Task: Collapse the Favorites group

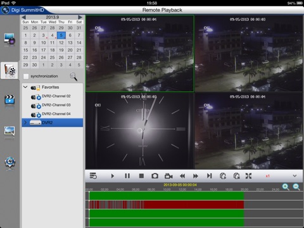Action: (x=25, y=87)
